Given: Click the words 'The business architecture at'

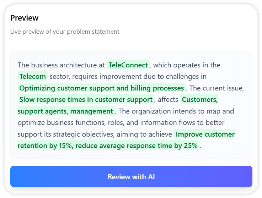Looking at the screenshot, I should point(61,65).
